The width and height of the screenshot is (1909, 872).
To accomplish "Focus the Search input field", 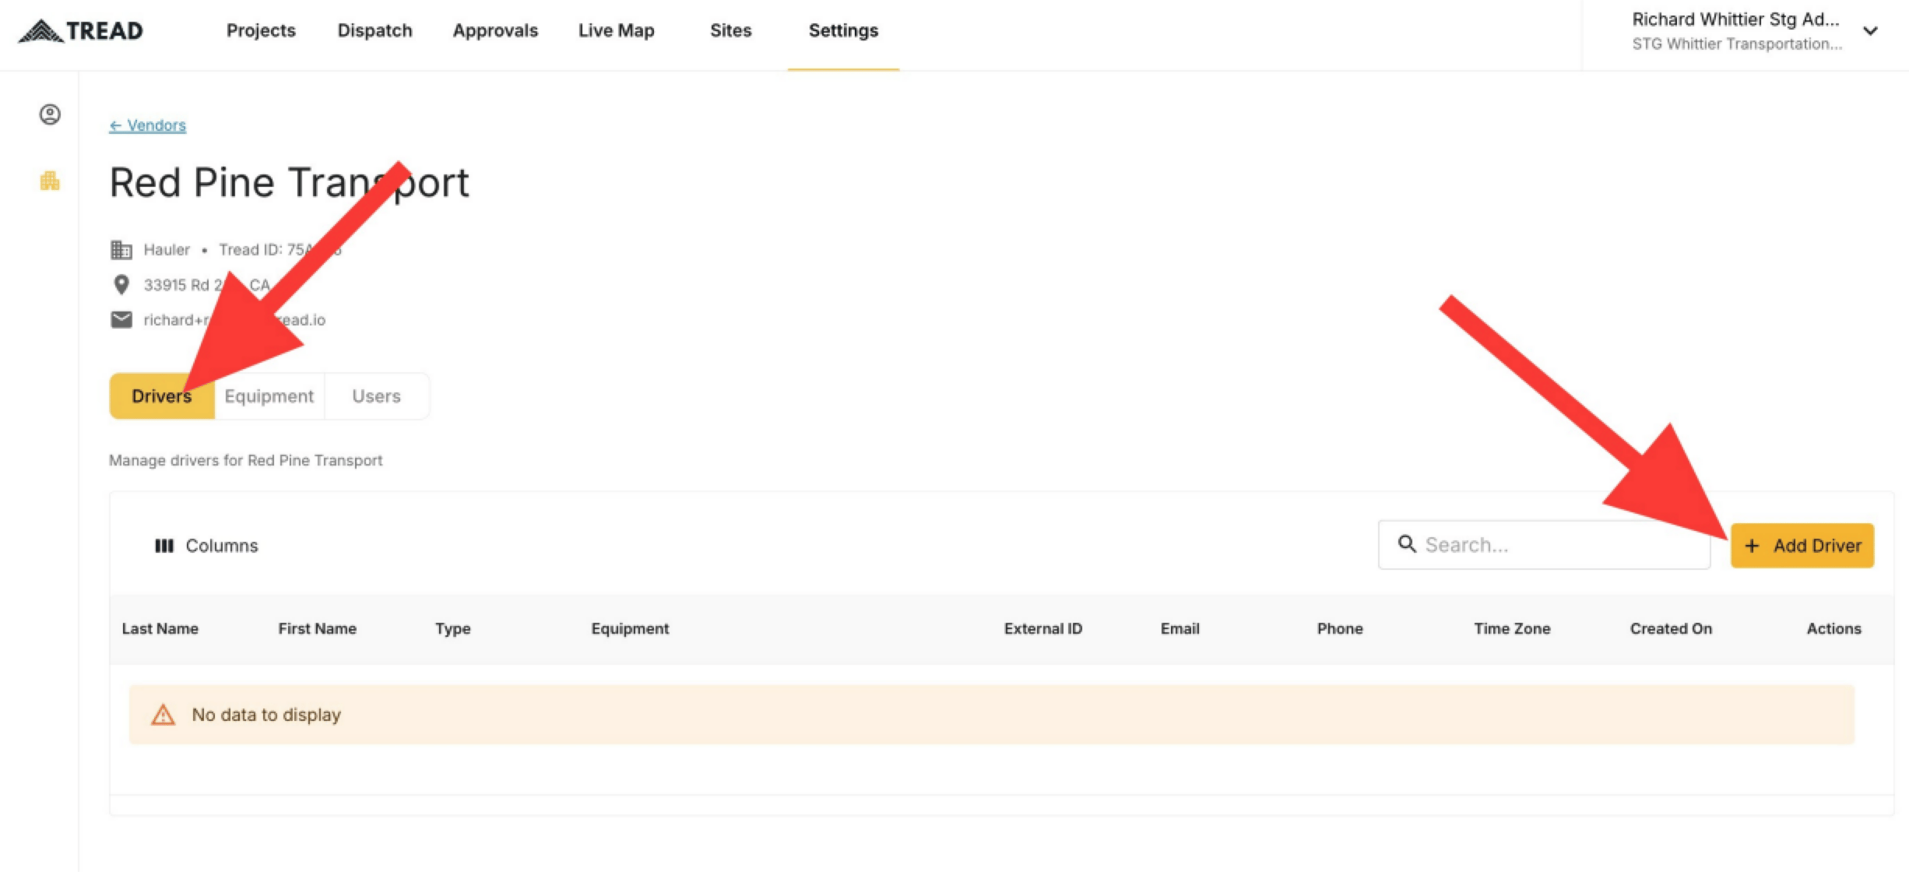I will (1544, 545).
